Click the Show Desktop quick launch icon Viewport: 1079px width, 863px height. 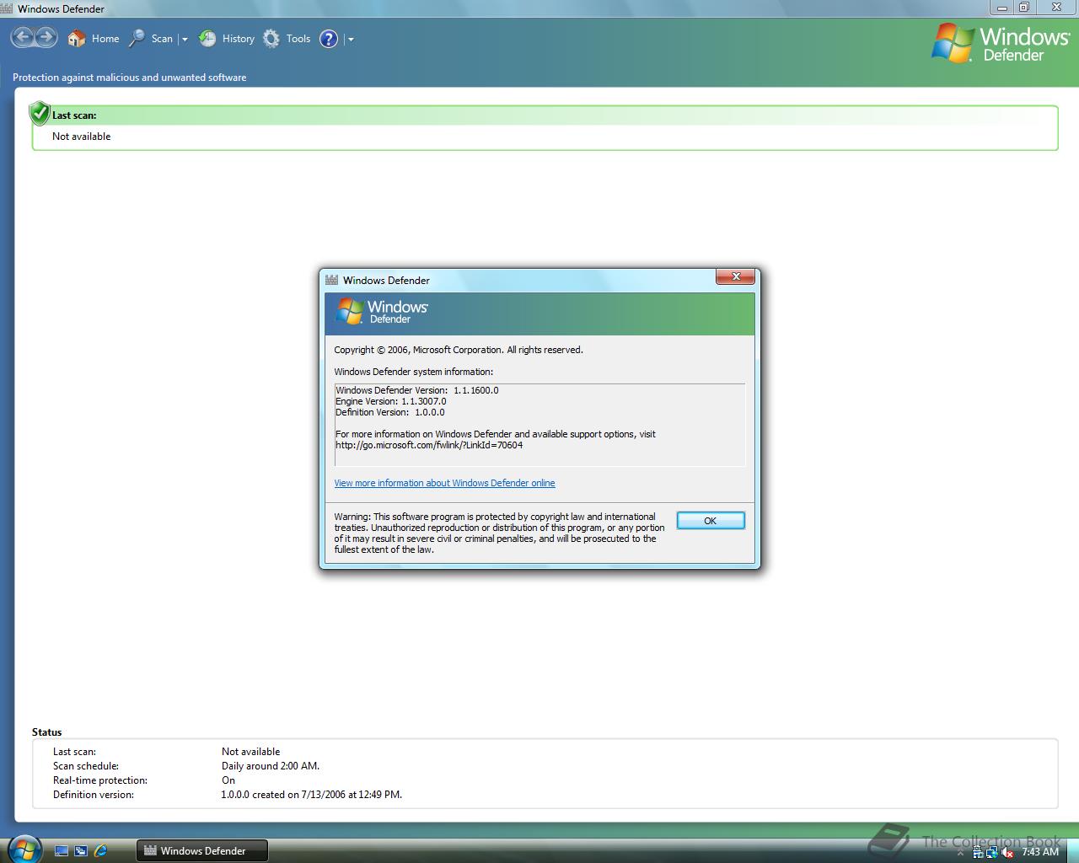point(62,851)
